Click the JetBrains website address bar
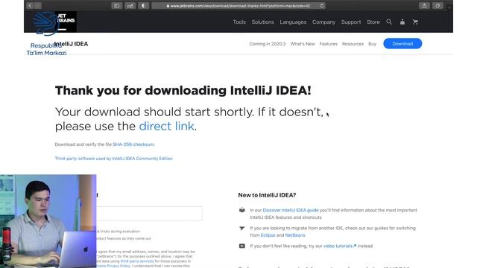477x268 pixels. (238, 5)
